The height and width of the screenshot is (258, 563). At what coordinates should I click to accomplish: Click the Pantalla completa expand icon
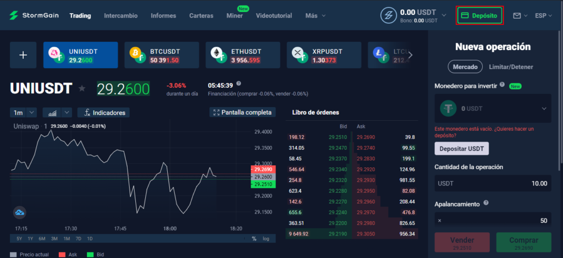pyautogui.click(x=216, y=112)
